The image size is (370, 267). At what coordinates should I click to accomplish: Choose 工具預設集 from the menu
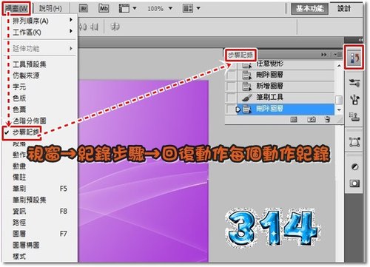(x=40, y=64)
